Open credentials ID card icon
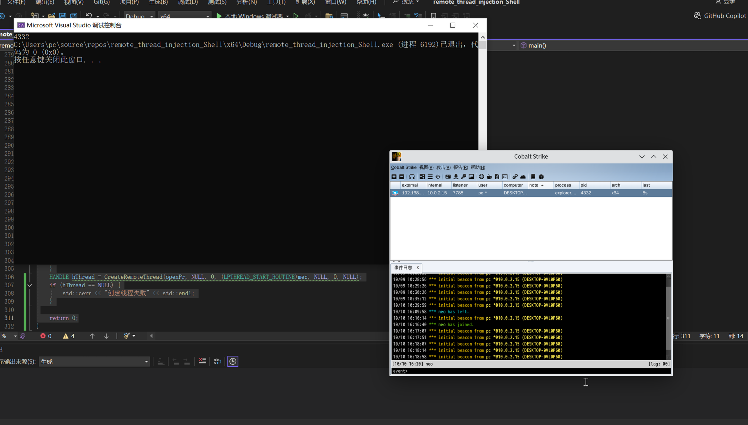Screen dimensions: 748x425 [x=448, y=177]
